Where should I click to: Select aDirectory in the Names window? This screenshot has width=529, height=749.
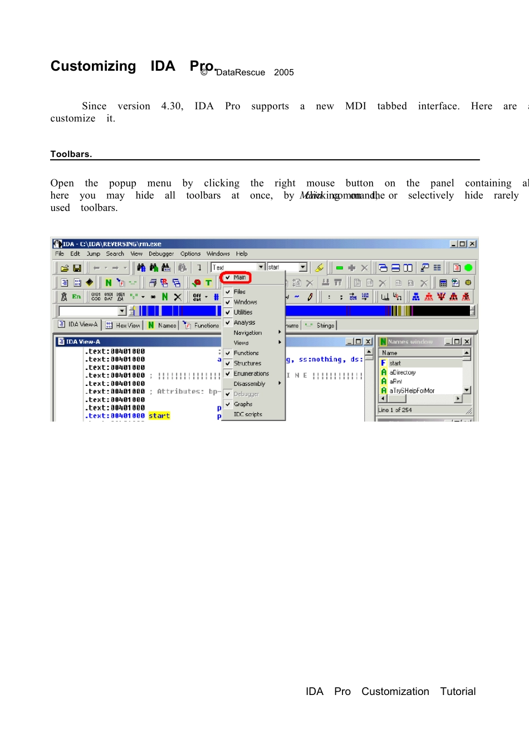pyautogui.click(x=403, y=373)
